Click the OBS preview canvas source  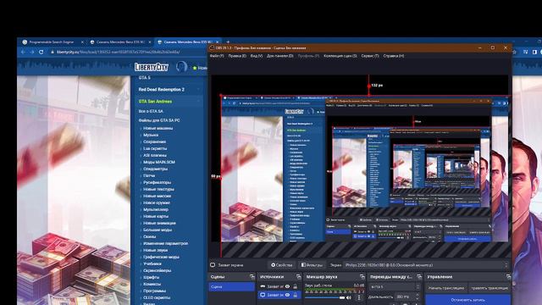point(365,169)
